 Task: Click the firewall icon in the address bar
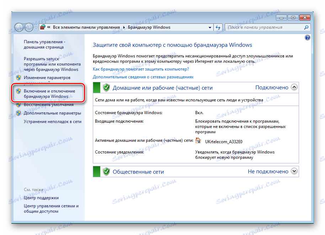[x=43, y=27]
